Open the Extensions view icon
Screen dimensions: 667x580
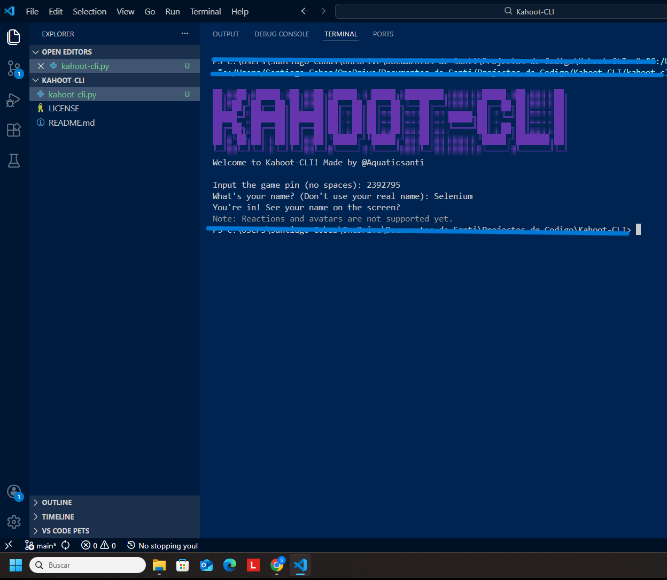coord(14,130)
